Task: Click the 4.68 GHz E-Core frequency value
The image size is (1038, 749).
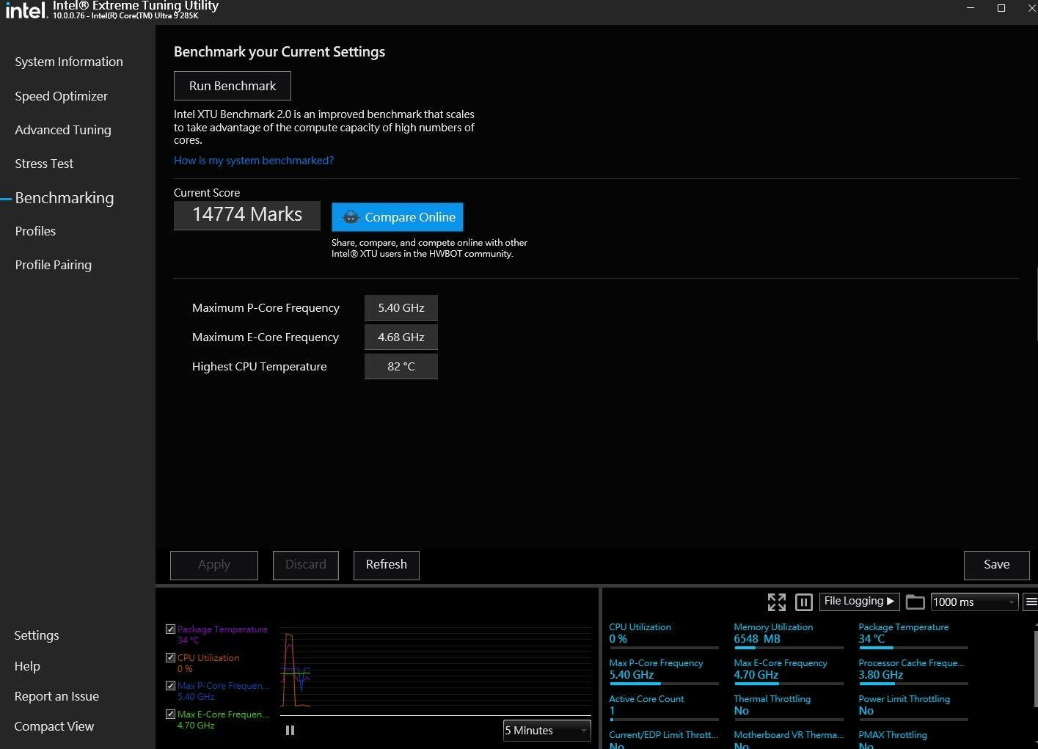Action: tap(401, 337)
